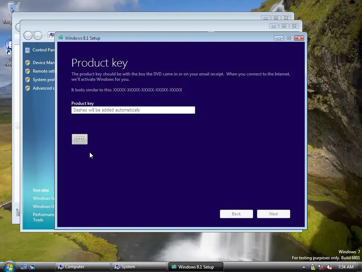Click the leftmost system tray icon
Image resolution: width=362 pixels, height=272 pixels.
click(x=313, y=267)
